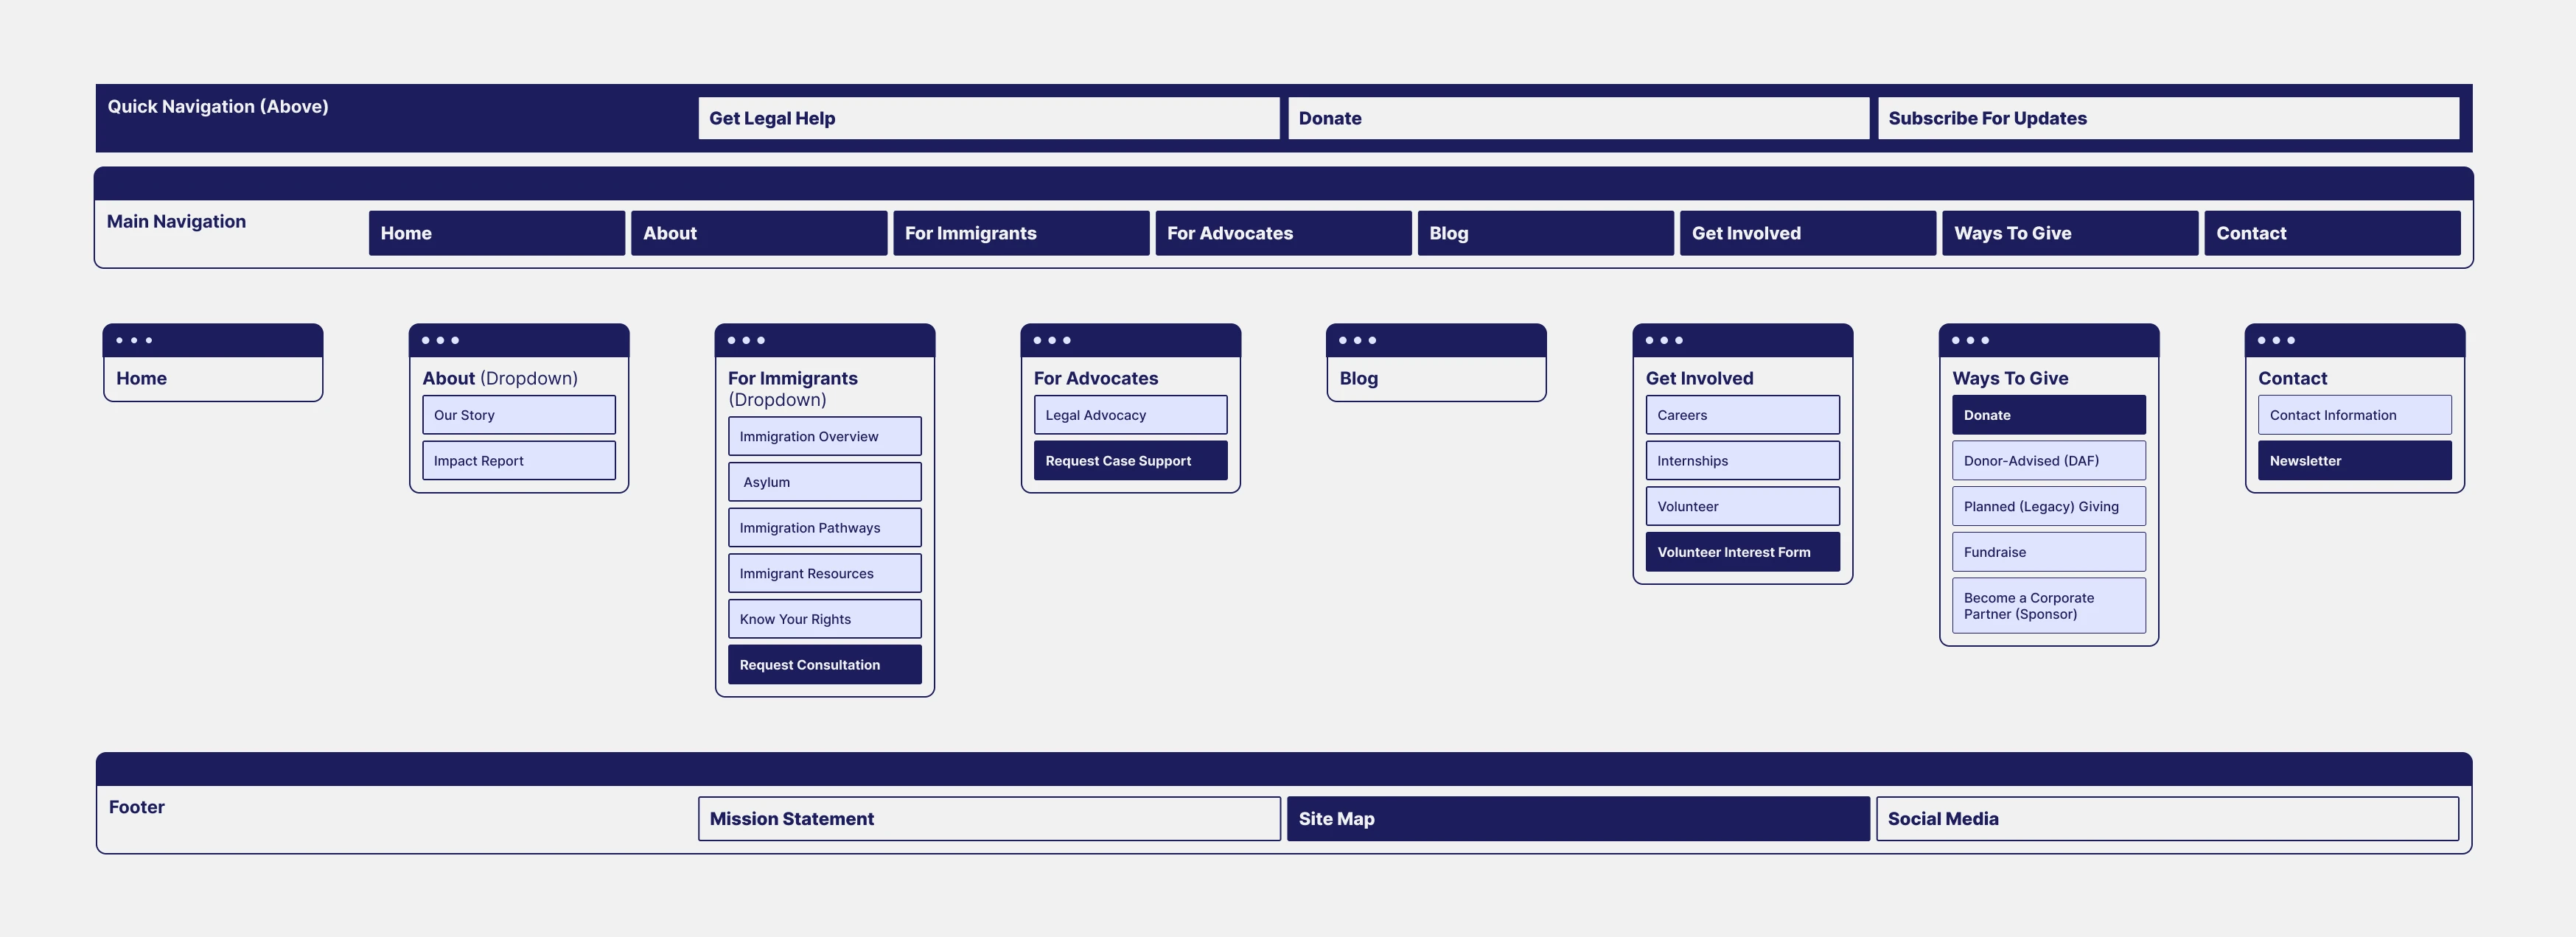Open the About (Dropdown) card title
The image size is (2576, 937).
click(500, 379)
